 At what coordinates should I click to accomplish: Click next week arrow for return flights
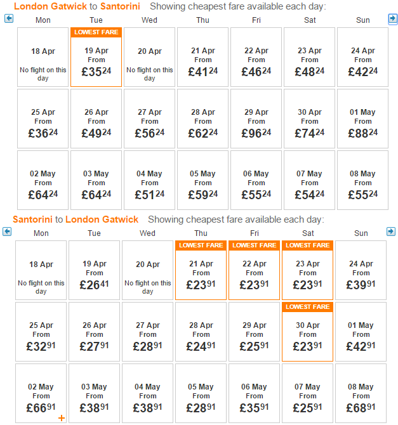tap(391, 232)
